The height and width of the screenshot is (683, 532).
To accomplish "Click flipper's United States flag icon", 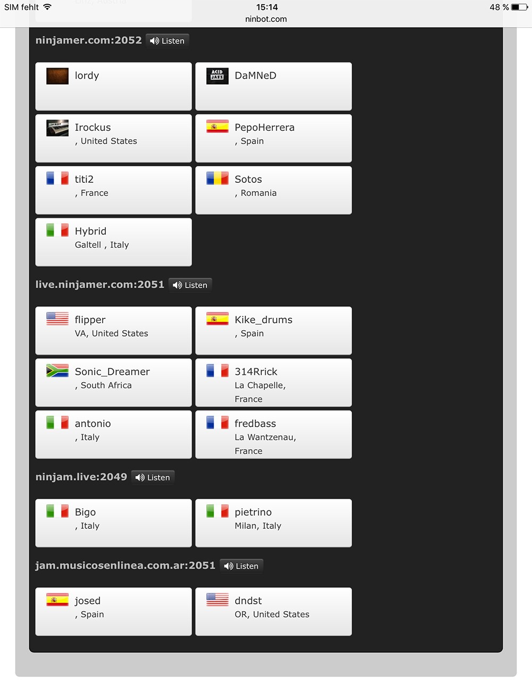I will [x=57, y=318].
